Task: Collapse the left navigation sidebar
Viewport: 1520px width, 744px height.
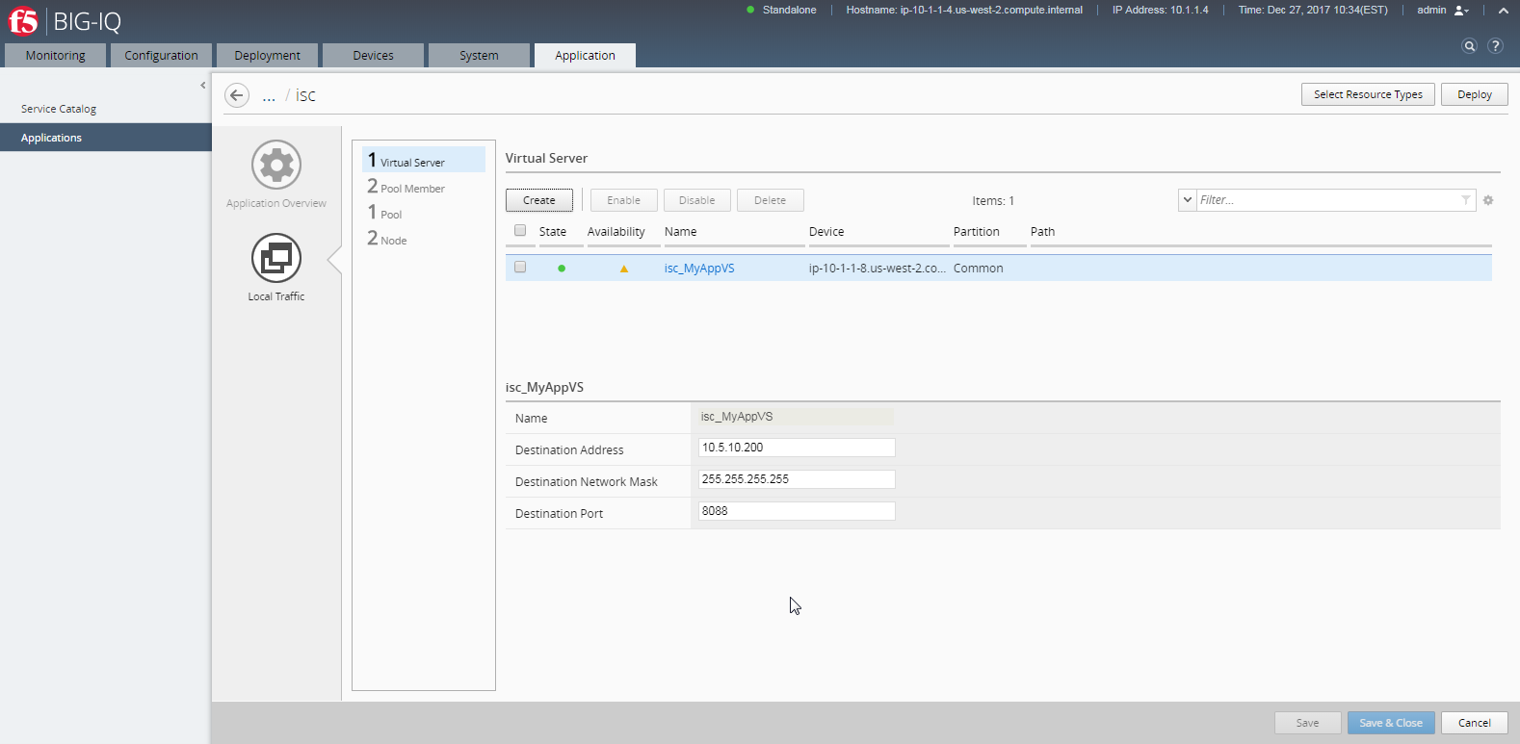Action: click(202, 86)
